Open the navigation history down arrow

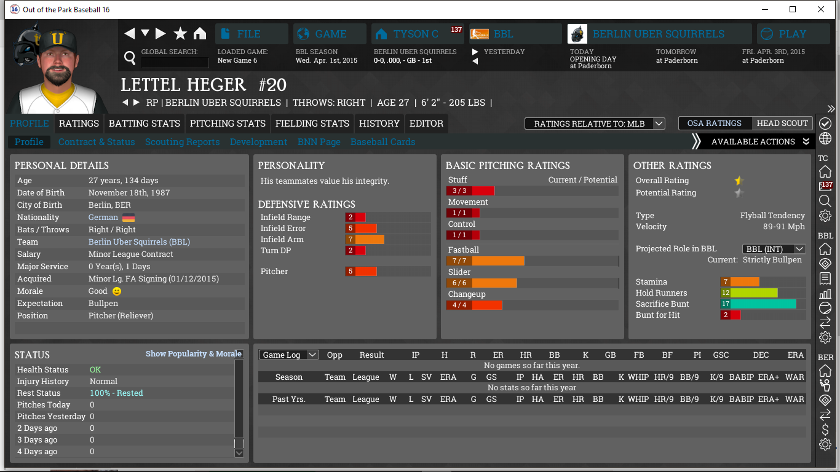click(145, 34)
